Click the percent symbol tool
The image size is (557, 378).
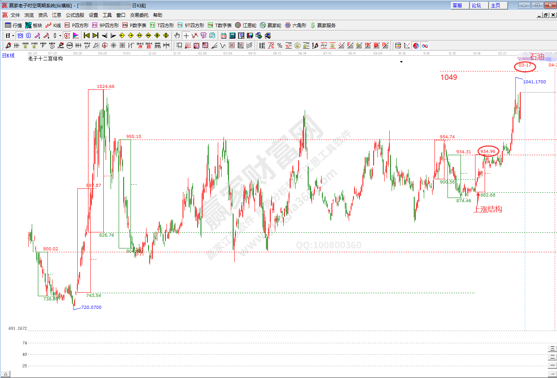[x=280, y=45]
